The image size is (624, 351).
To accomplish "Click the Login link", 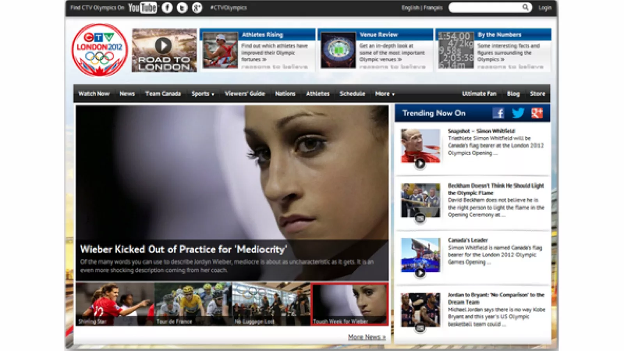I will [545, 8].
